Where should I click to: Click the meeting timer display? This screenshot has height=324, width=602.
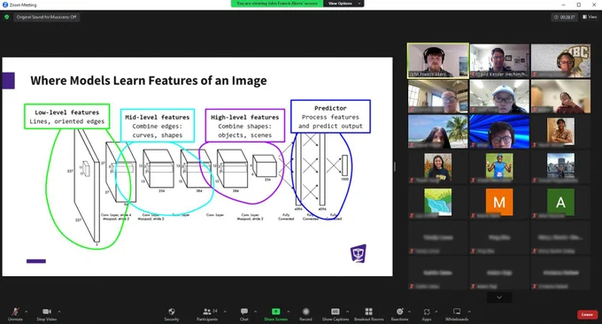565,17
